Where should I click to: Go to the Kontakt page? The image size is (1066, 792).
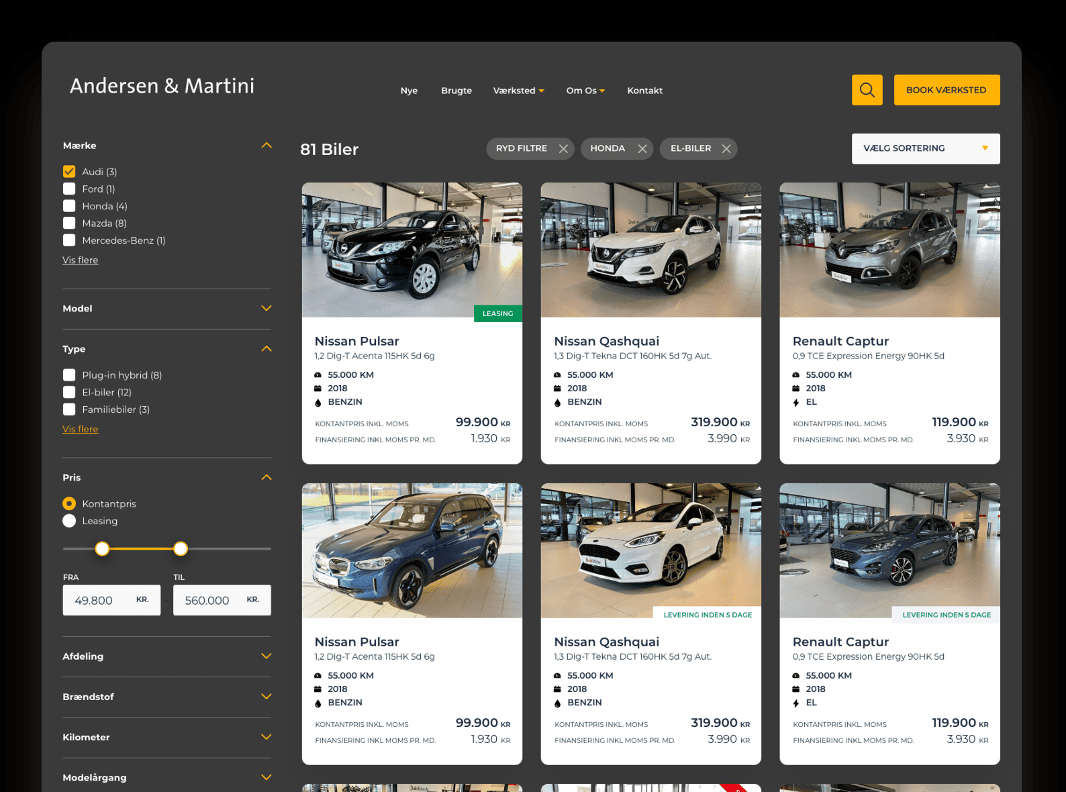(x=644, y=91)
